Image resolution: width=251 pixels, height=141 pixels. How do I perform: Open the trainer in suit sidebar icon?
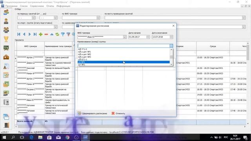tap(6, 21)
